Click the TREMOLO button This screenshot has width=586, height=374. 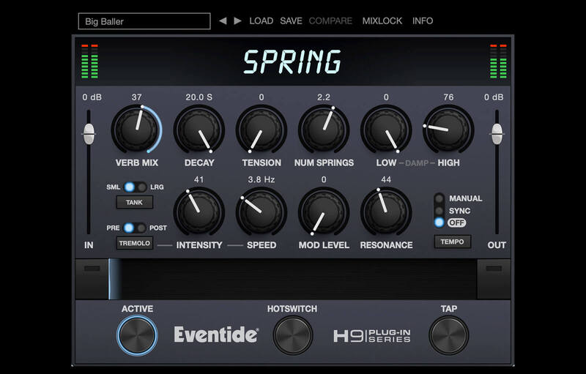point(135,243)
